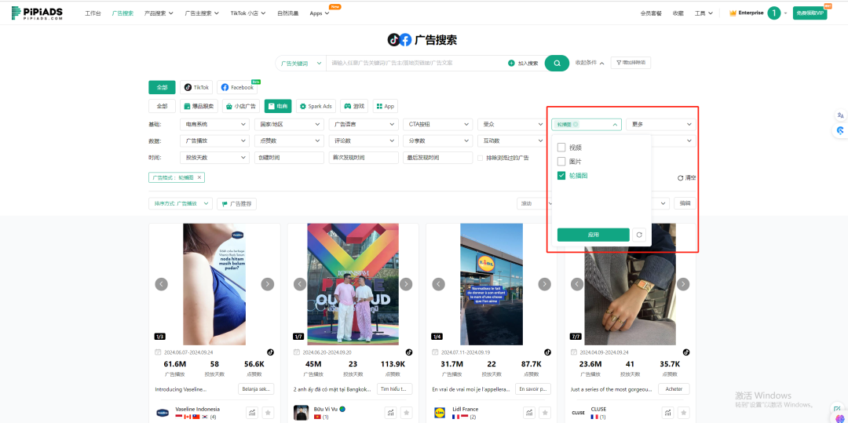Go to next slide on Vaseline ad carousel

[267, 284]
